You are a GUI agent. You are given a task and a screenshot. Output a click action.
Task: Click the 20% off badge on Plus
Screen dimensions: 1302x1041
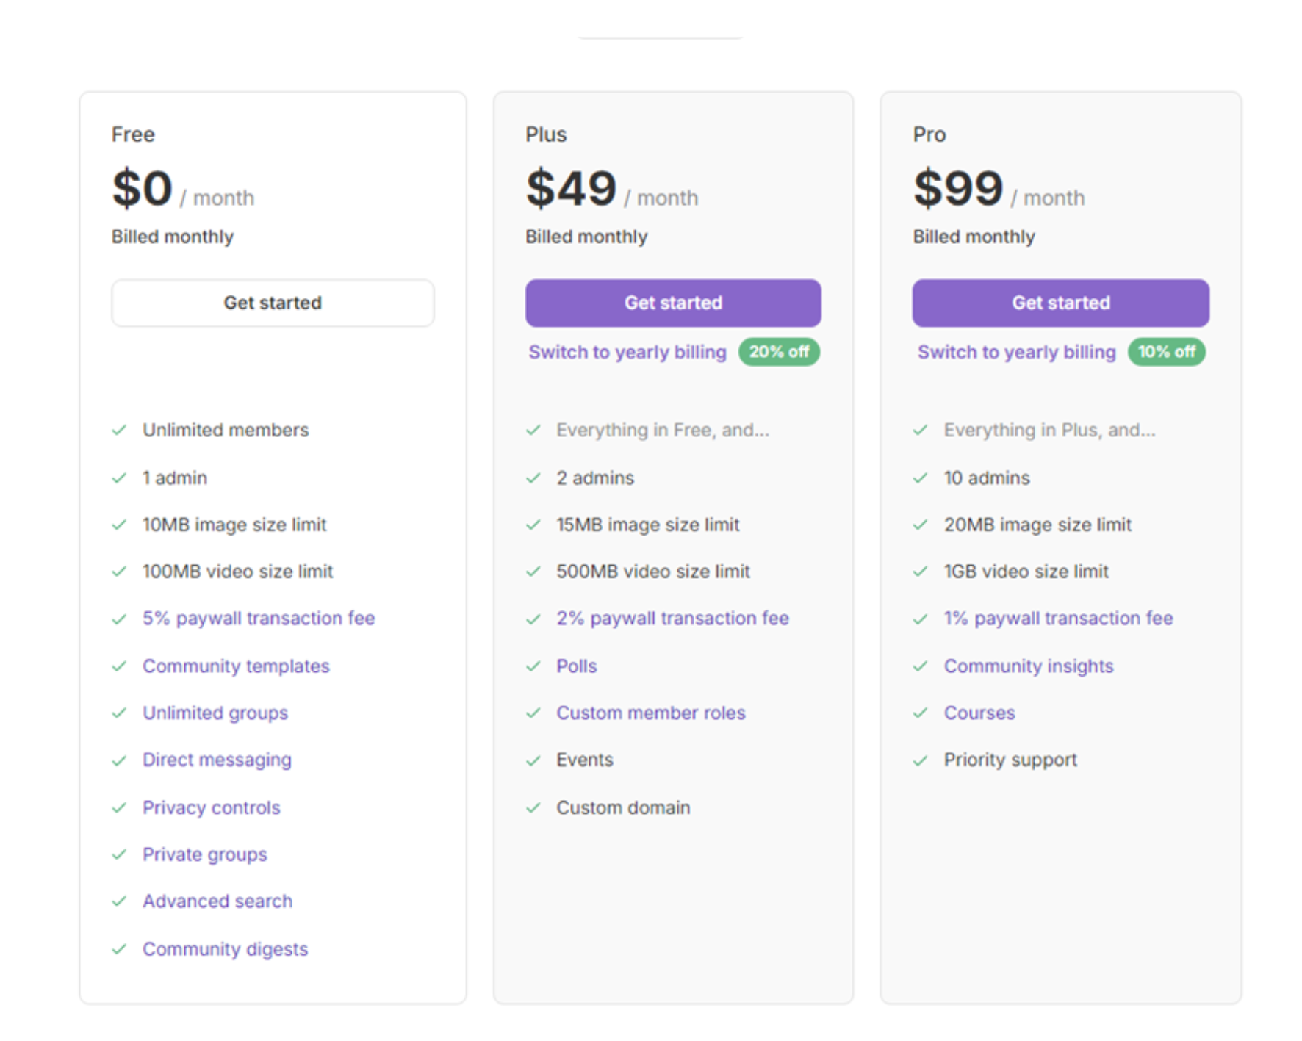click(780, 352)
